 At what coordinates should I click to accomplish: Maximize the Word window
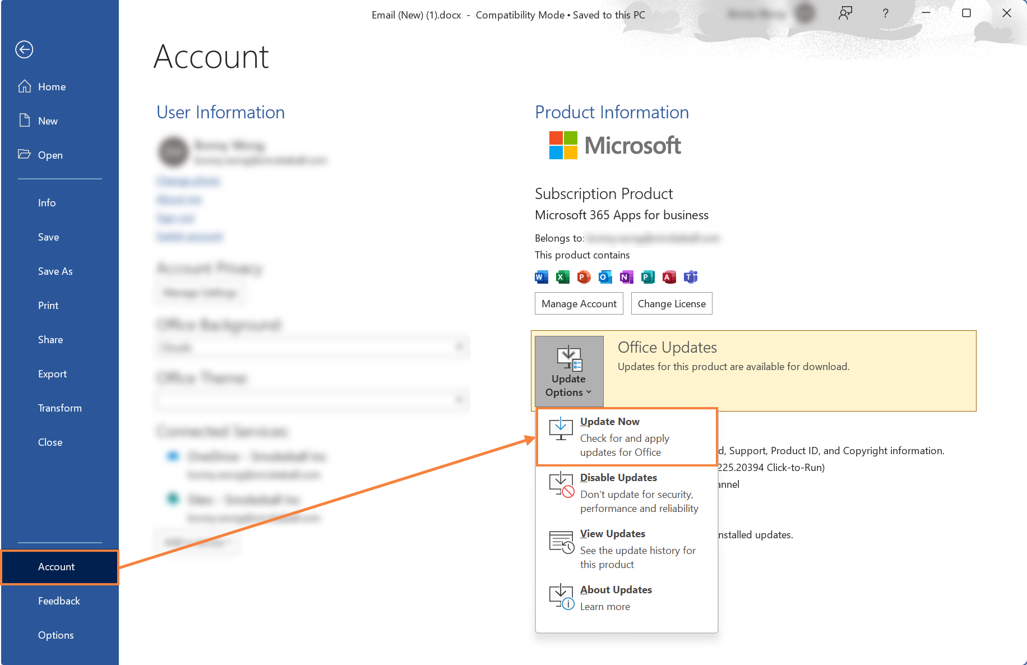tap(966, 13)
